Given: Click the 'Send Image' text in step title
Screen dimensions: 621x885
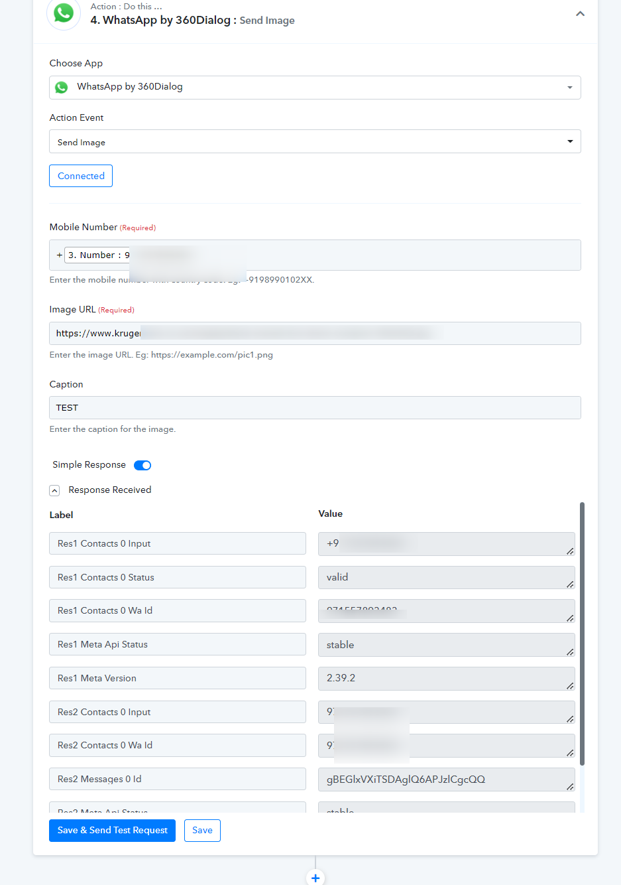Looking at the screenshot, I should point(267,21).
